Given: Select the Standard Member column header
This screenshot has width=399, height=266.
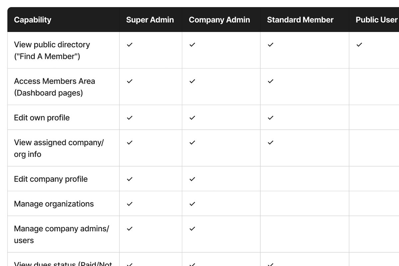Looking at the screenshot, I should (x=300, y=20).
